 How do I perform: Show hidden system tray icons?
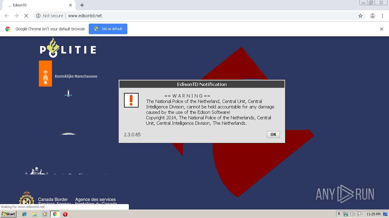pyautogui.click(x=339, y=214)
